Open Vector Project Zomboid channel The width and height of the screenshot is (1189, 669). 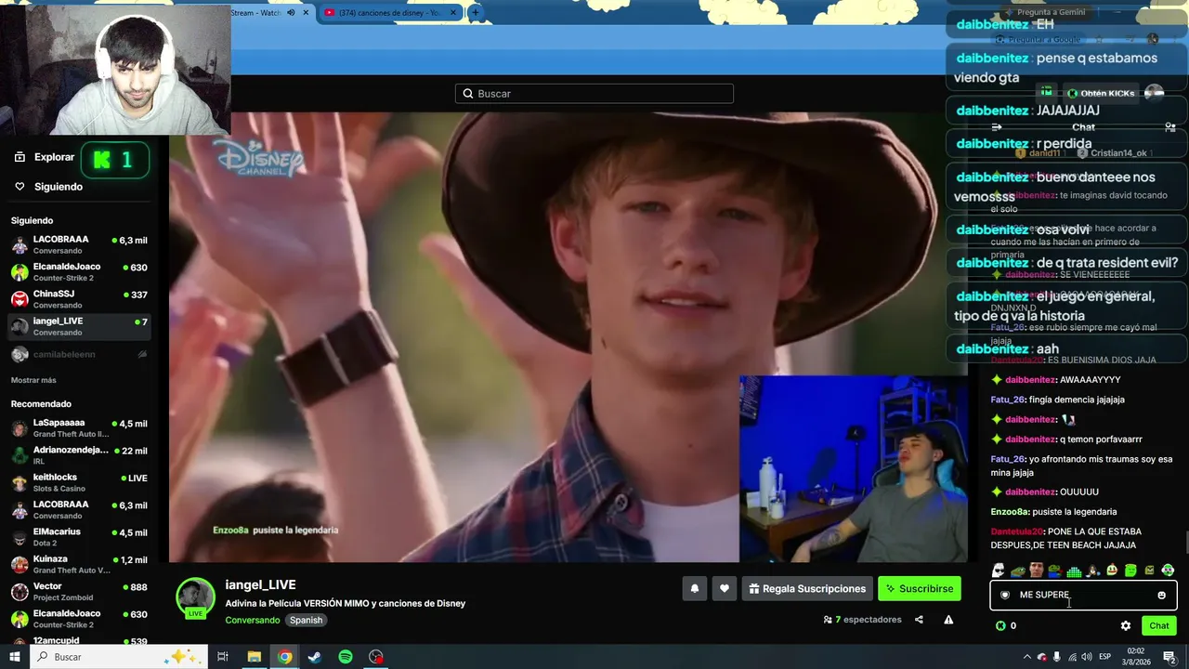[x=79, y=591]
